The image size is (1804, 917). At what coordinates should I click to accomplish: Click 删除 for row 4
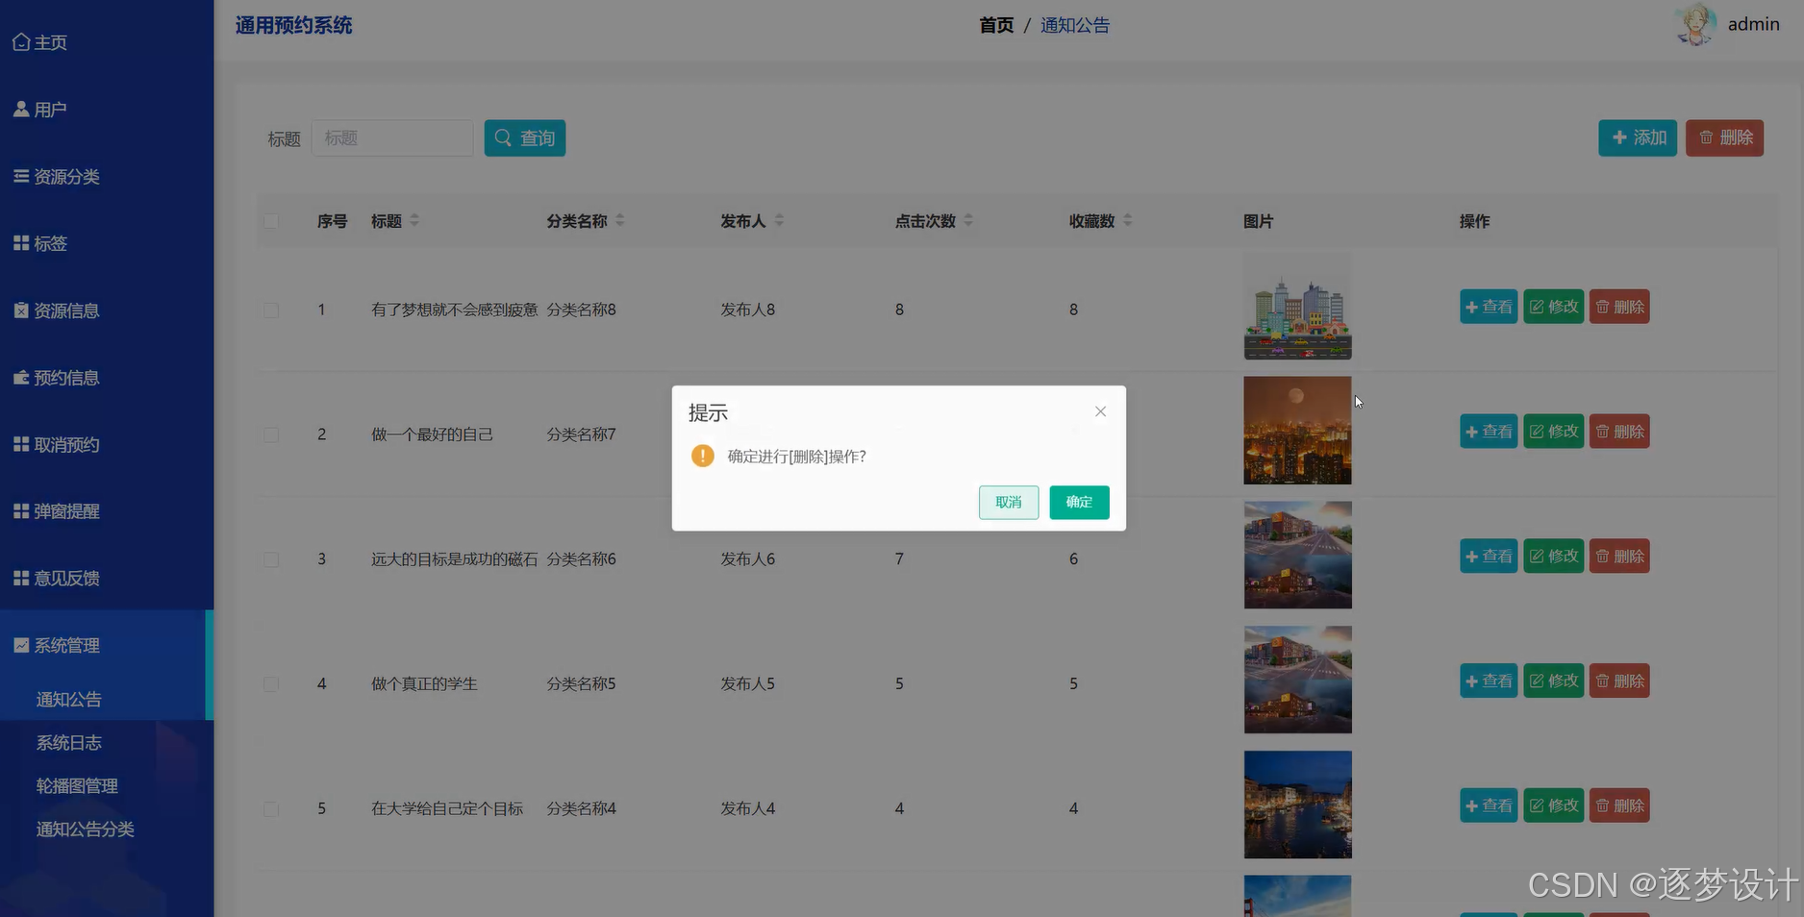[x=1619, y=681]
